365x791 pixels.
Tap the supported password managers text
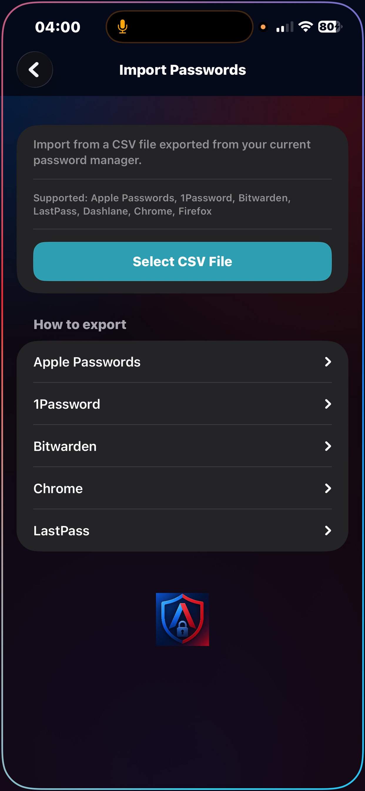[162, 204]
